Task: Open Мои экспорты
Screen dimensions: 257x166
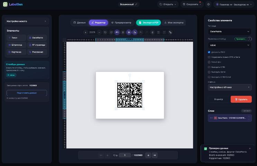Action: (174, 22)
